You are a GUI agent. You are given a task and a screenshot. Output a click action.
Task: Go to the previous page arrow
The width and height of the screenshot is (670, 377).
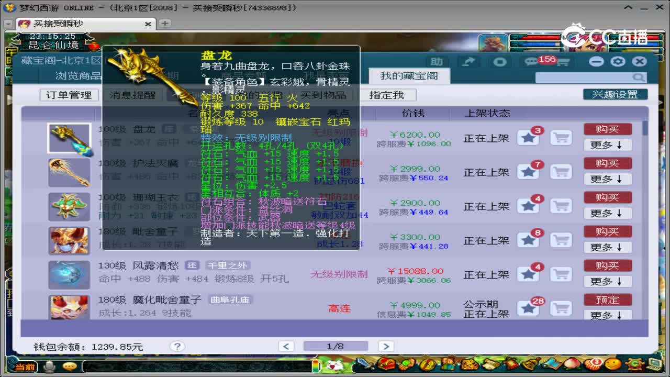tap(286, 346)
